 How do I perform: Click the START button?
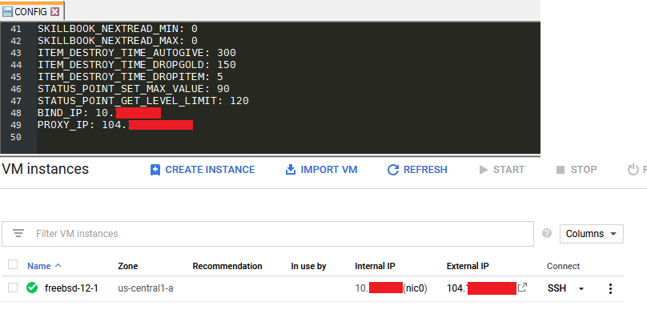coord(501,170)
